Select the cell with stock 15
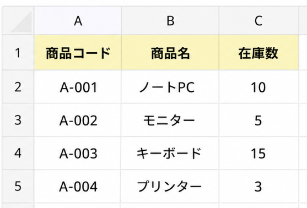 [259, 153]
